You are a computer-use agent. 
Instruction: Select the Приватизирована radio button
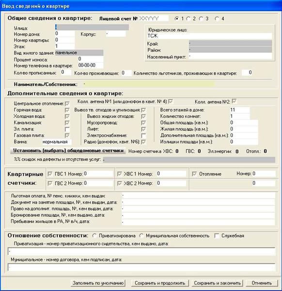click(x=94, y=236)
